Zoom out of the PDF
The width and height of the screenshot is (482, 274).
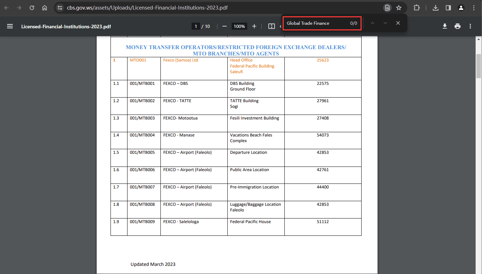point(224,26)
